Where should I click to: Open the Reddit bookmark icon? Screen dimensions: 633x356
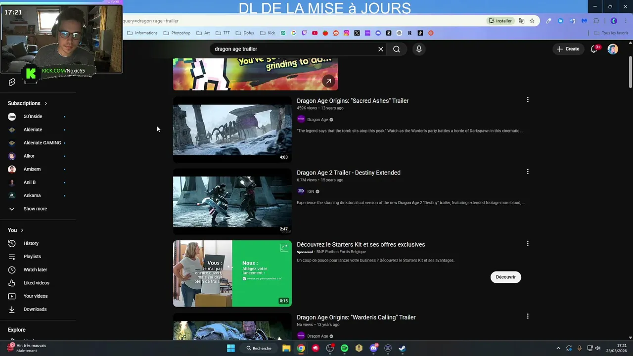[336, 33]
